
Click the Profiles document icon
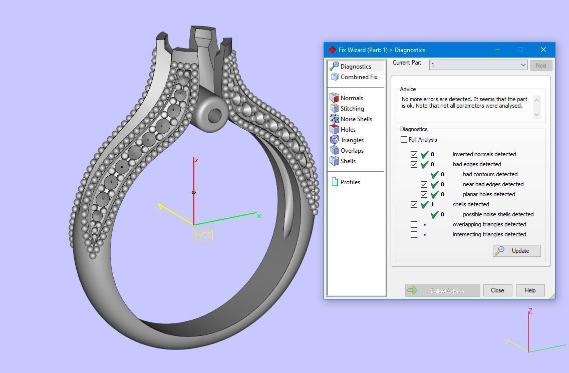335,182
